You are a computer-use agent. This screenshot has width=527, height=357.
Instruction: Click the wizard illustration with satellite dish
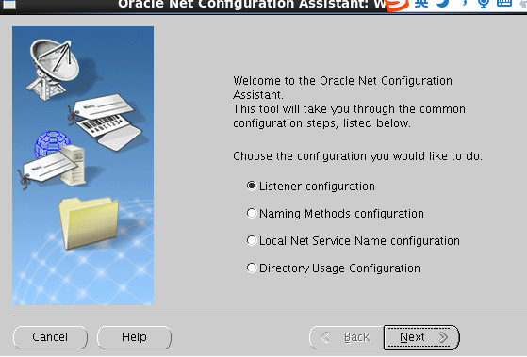tap(83, 166)
